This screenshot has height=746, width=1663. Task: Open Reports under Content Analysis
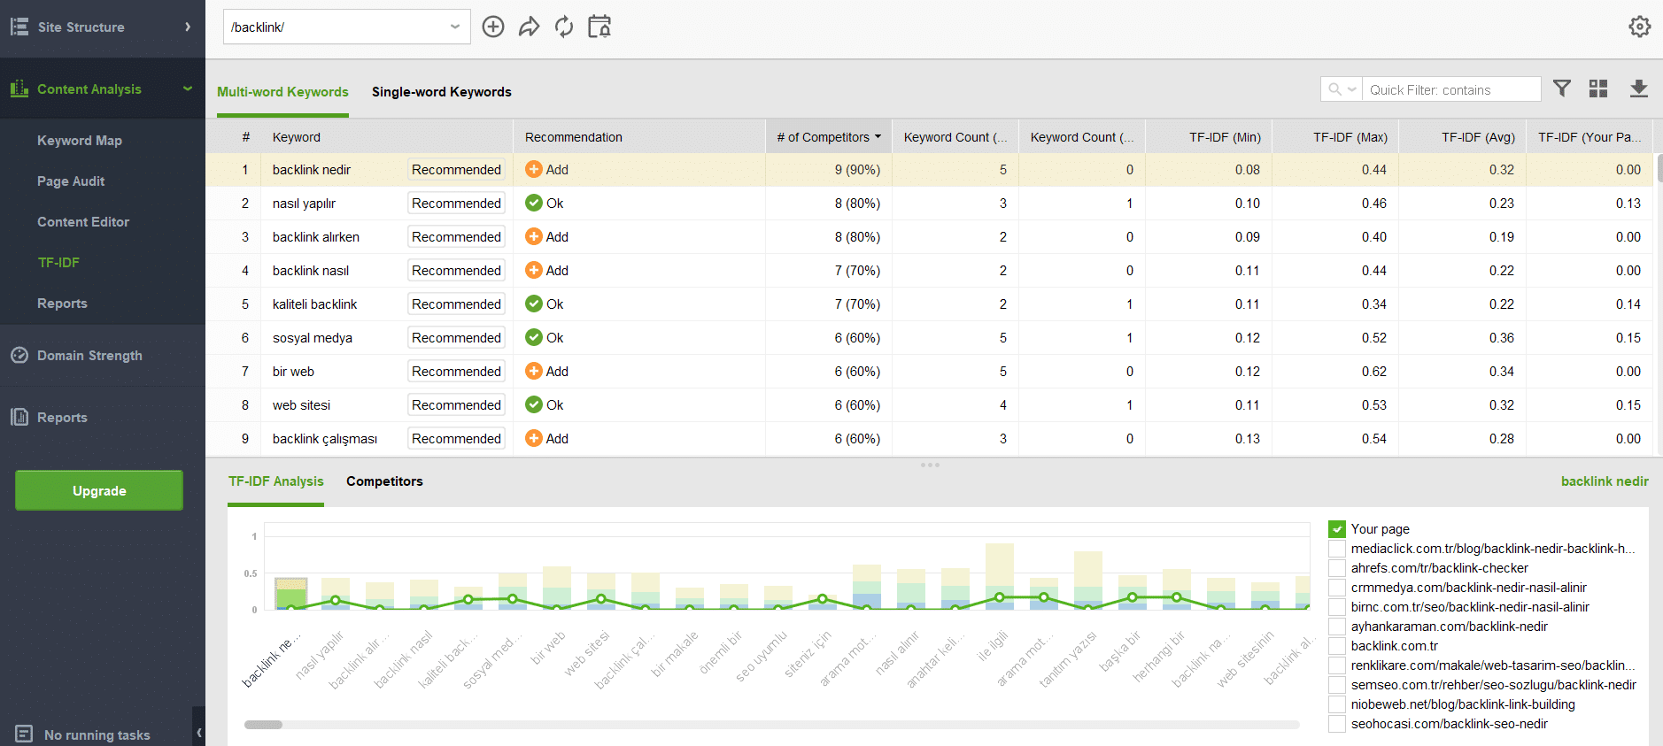(62, 303)
